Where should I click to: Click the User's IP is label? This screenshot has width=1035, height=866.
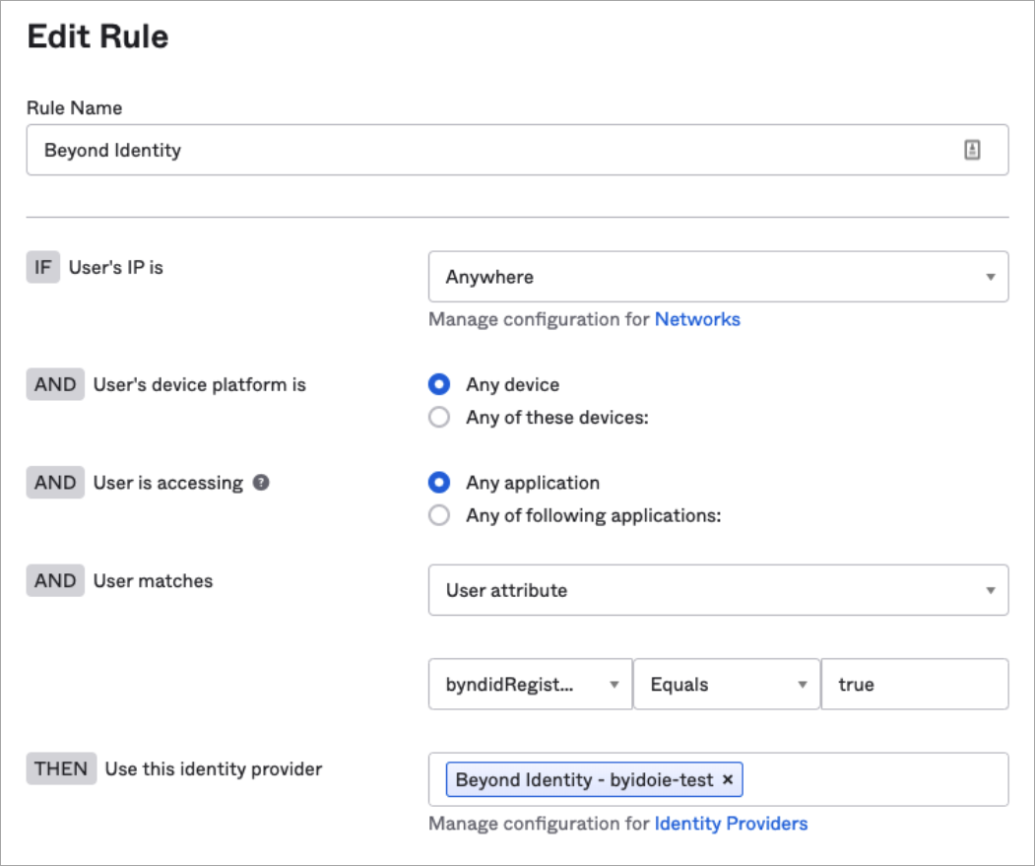115,268
